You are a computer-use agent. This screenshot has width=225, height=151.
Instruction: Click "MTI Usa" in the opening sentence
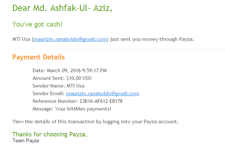21,39
